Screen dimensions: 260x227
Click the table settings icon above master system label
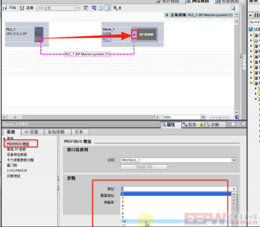[x=233, y=8]
